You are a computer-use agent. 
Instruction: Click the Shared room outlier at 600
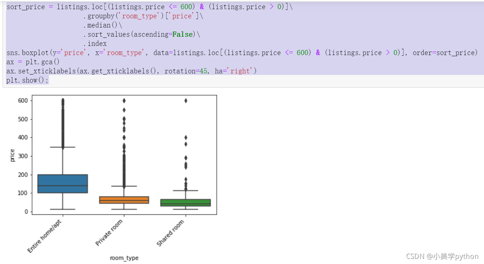click(x=186, y=101)
